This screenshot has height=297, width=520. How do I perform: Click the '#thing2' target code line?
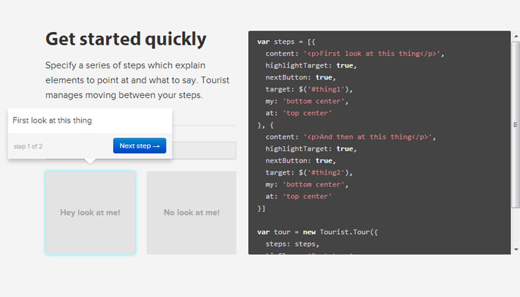point(302,172)
